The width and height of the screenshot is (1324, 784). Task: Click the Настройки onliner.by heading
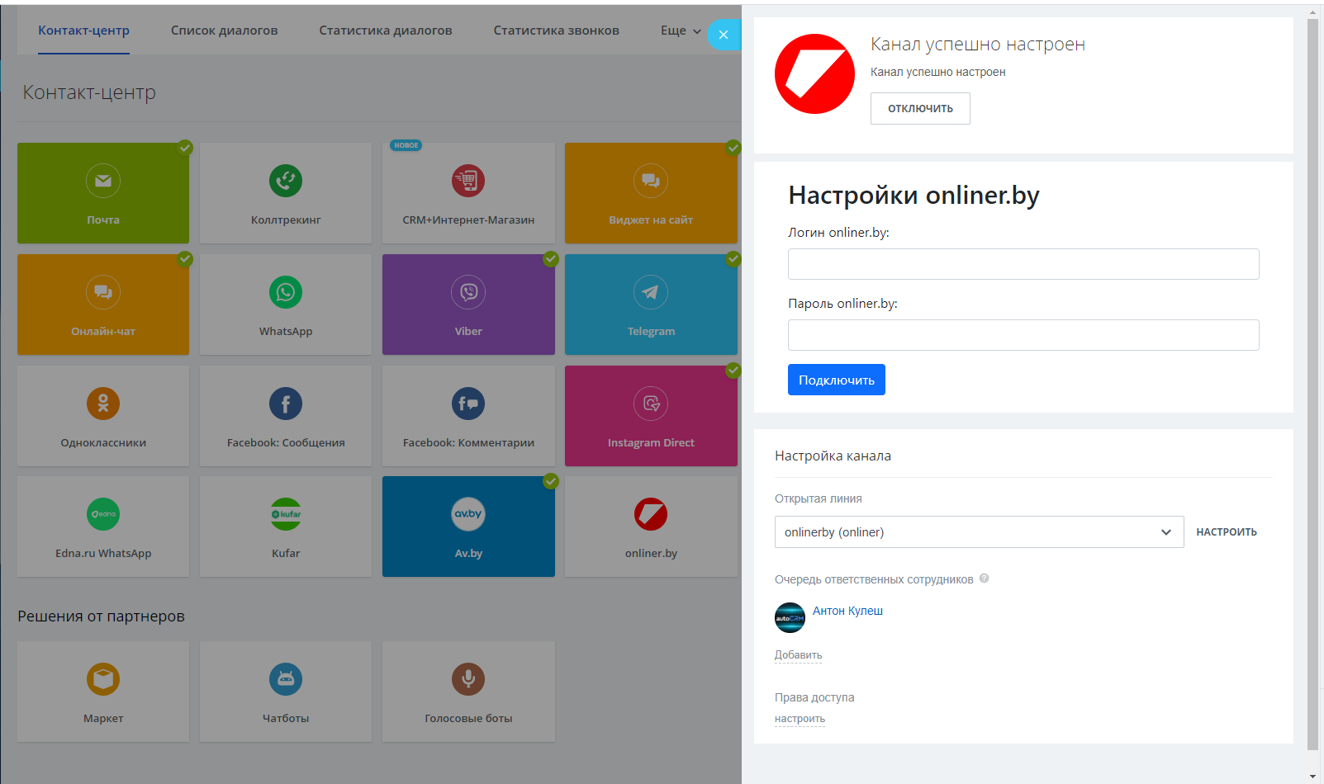pos(914,196)
